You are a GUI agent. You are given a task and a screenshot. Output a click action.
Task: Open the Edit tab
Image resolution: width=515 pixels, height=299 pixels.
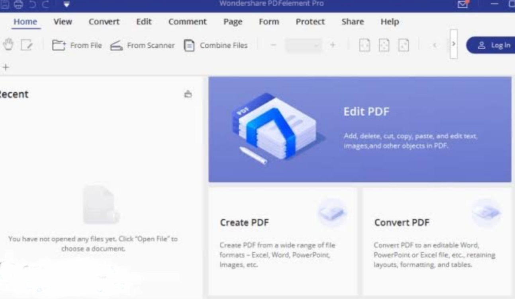(144, 22)
